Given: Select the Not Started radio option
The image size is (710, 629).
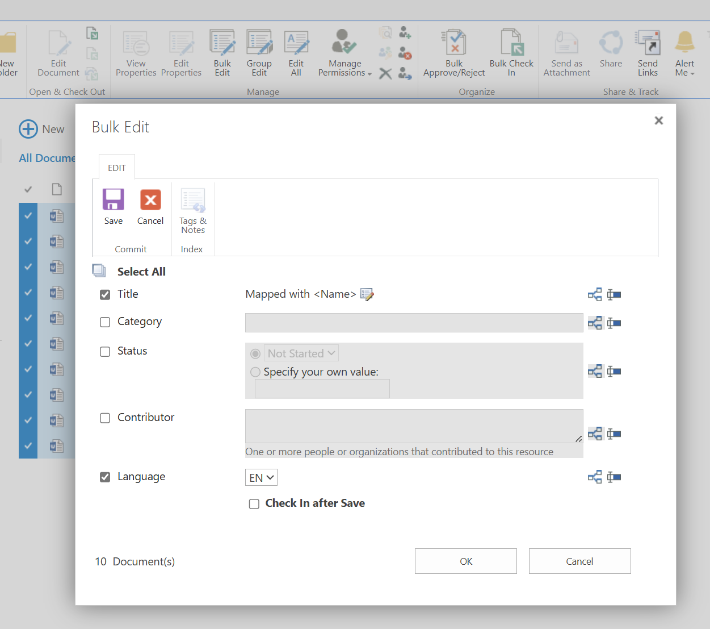Looking at the screenshot, I should (x=255, y=353).
